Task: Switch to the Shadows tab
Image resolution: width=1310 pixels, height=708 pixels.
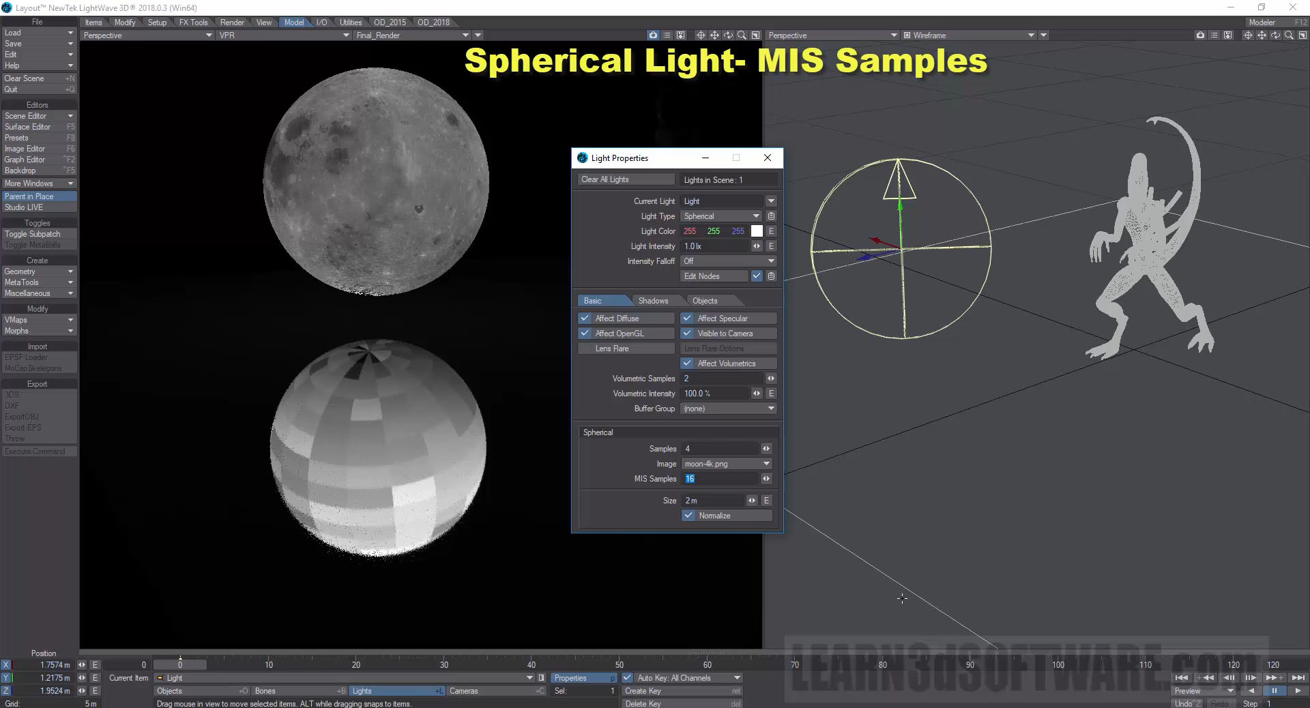Action: (x=653, y=301)
